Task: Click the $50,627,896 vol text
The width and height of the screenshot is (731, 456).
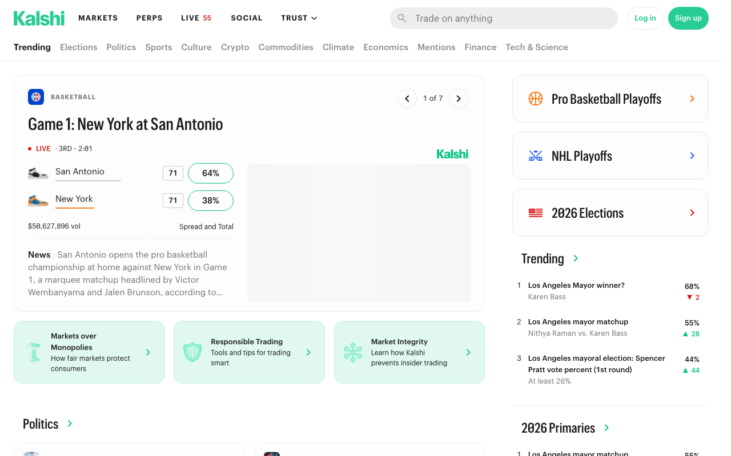Action: click(x=54, y=226)
